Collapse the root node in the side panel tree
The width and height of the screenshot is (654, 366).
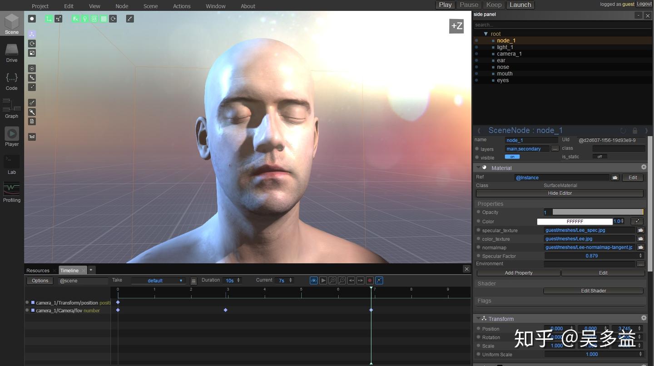coord(486,34)
